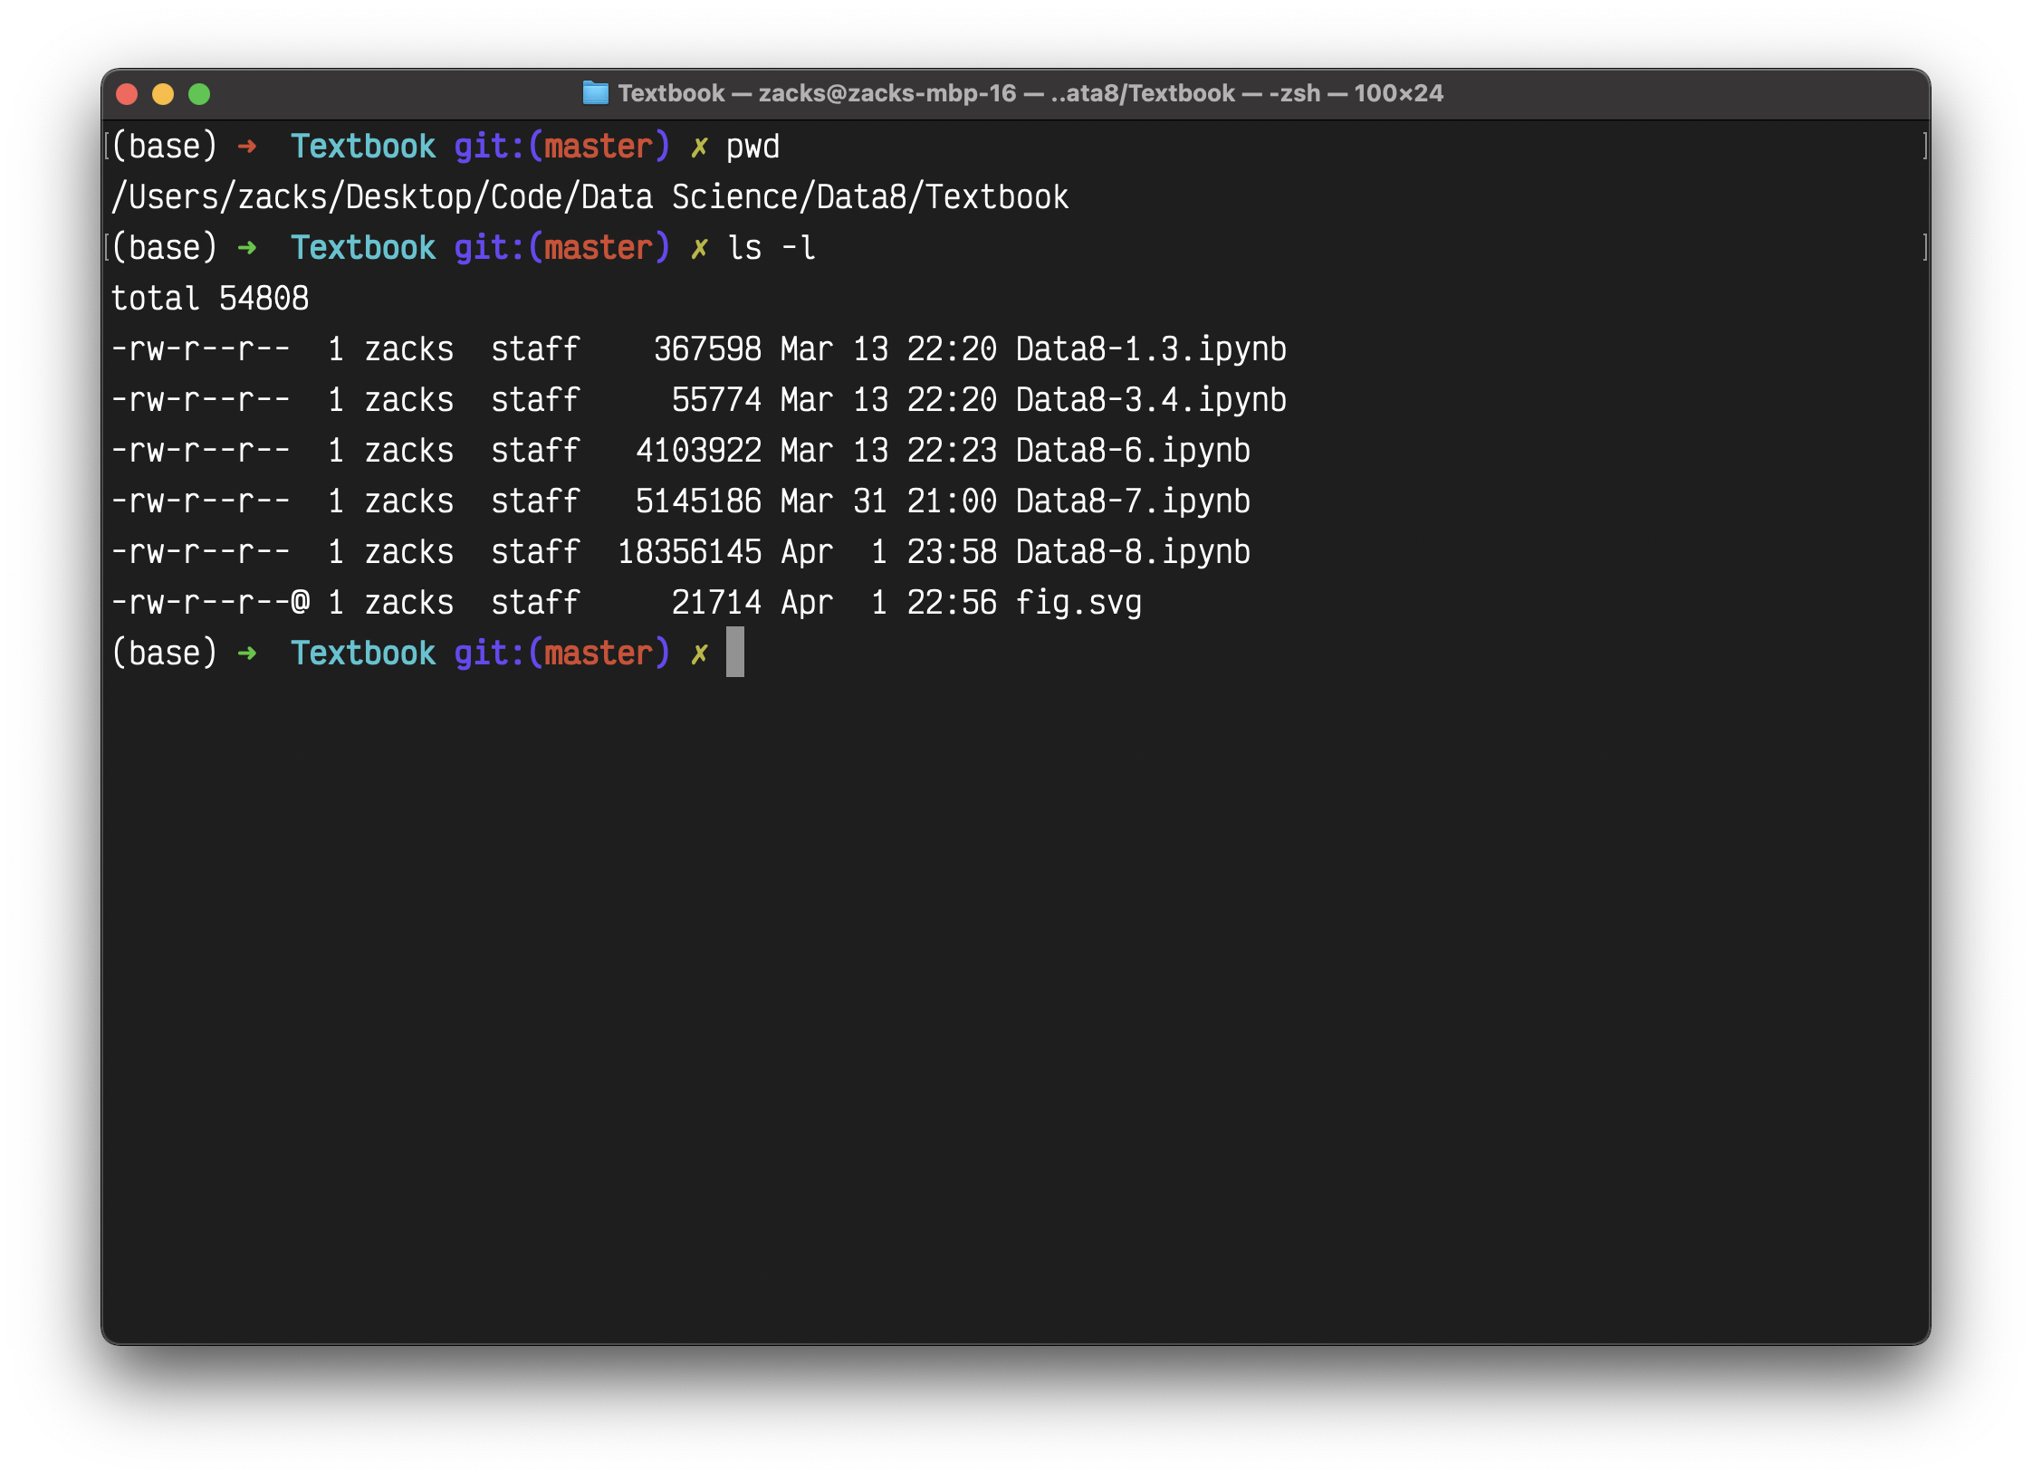Click the Data8-1.3.ipynb filename
Screen dimensions: 2032x1479
coord(1151,349)
